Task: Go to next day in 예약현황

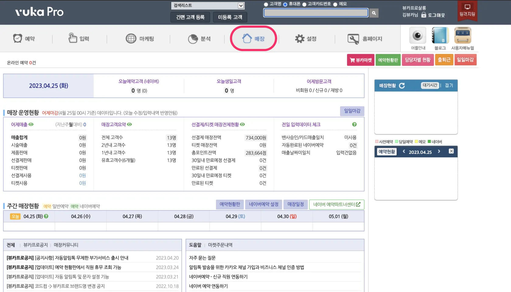Action: 439,151
